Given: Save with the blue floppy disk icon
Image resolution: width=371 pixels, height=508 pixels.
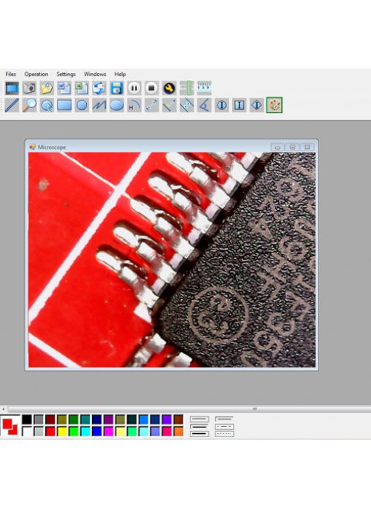Looking at the screenshot, I should (x=117, y=88).
